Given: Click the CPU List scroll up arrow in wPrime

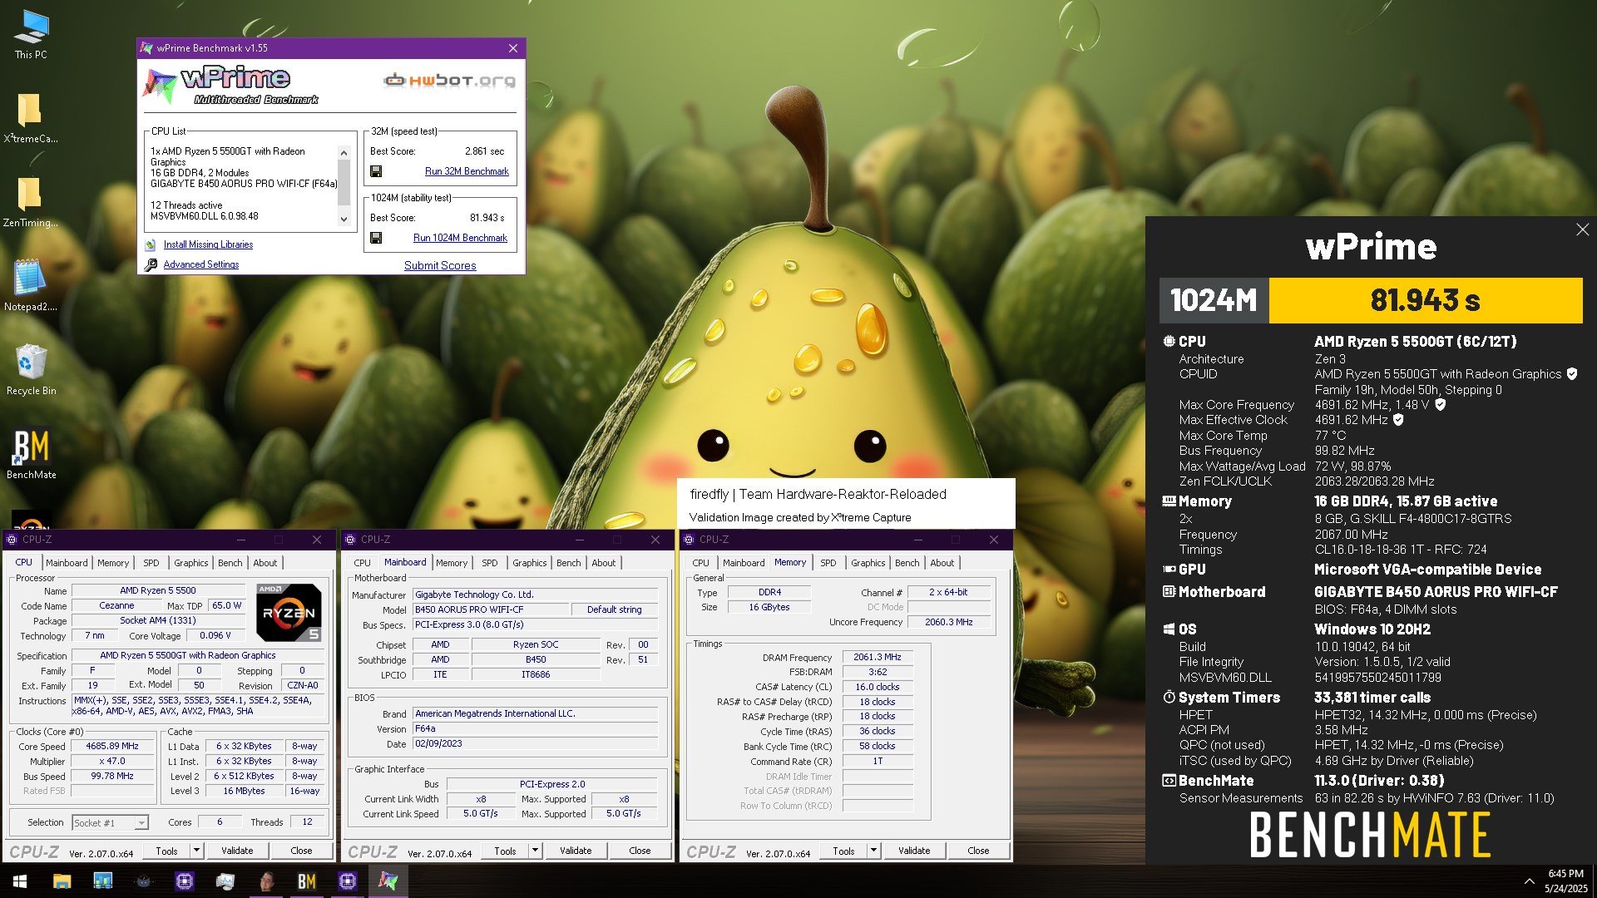Looking at the screenshot, I should [344, 153].
